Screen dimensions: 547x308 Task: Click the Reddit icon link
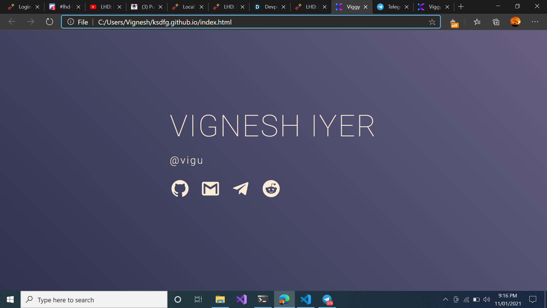271,189
